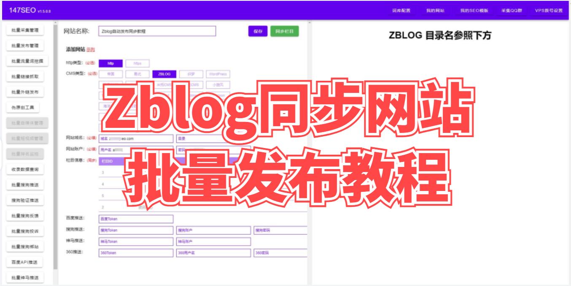
Task: Click the 栏目ID column header
Action: [x=107, y=161]
